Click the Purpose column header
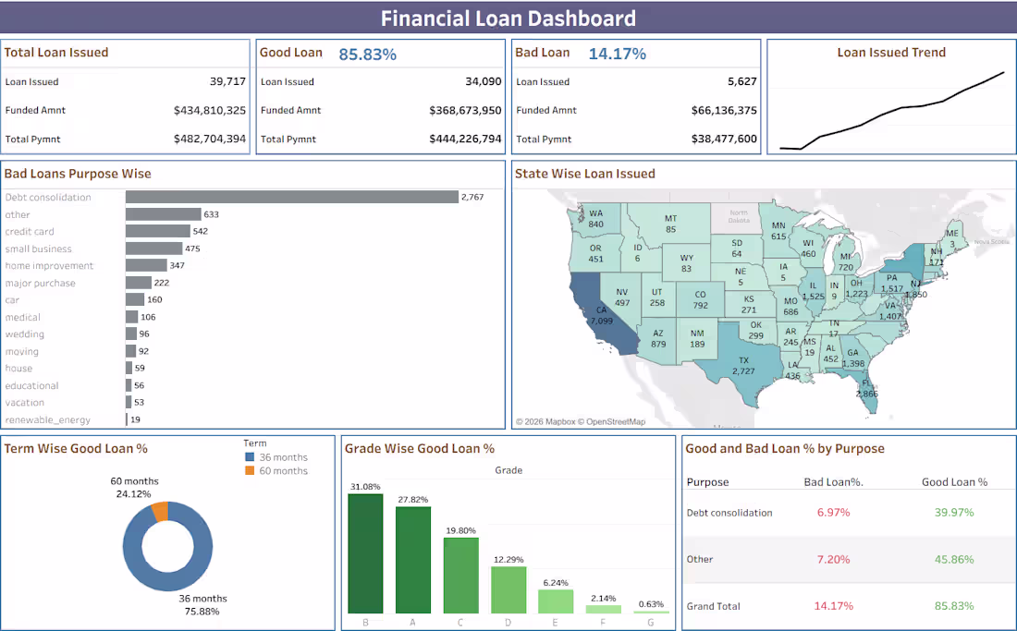The height and width of the screenshot is (631, 1017). 707,482
